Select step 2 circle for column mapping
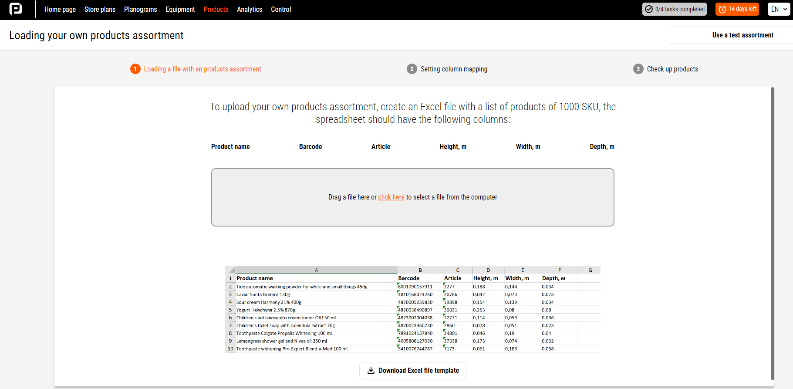The height and width of the screenshot is (389, 793). [412, 69]
